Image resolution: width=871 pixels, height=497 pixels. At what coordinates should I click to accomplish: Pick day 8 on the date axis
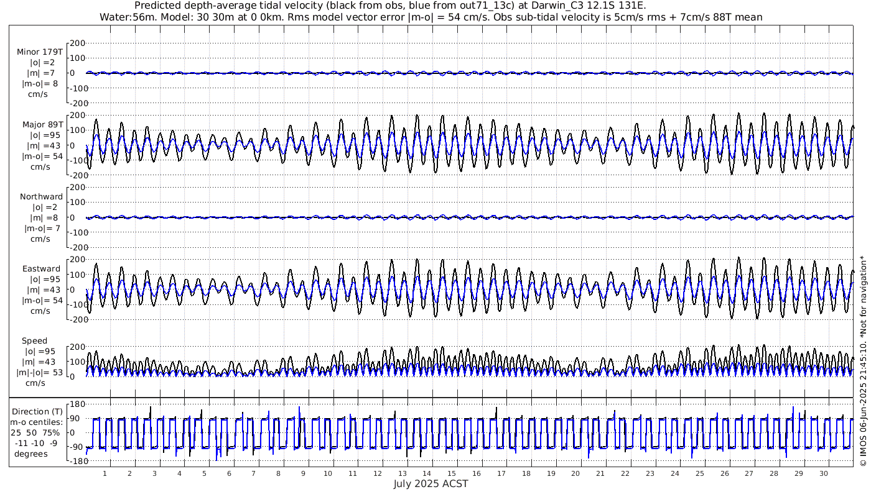278,473
